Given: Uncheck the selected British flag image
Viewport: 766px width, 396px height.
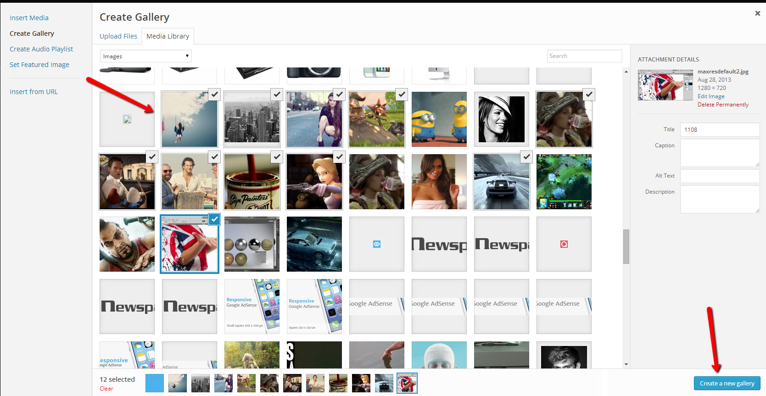Looking at the screenshot, I should click(x=214, y=219).
